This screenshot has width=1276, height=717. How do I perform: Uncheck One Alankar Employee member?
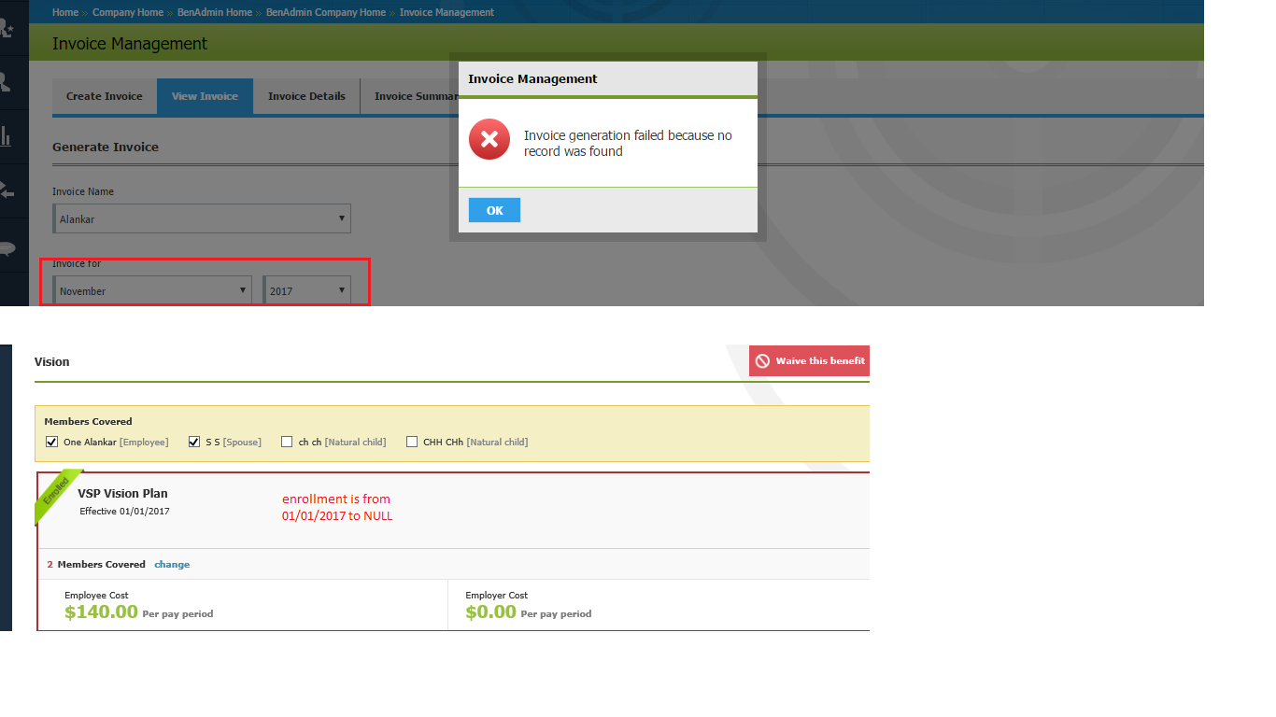tap(51, 441)
